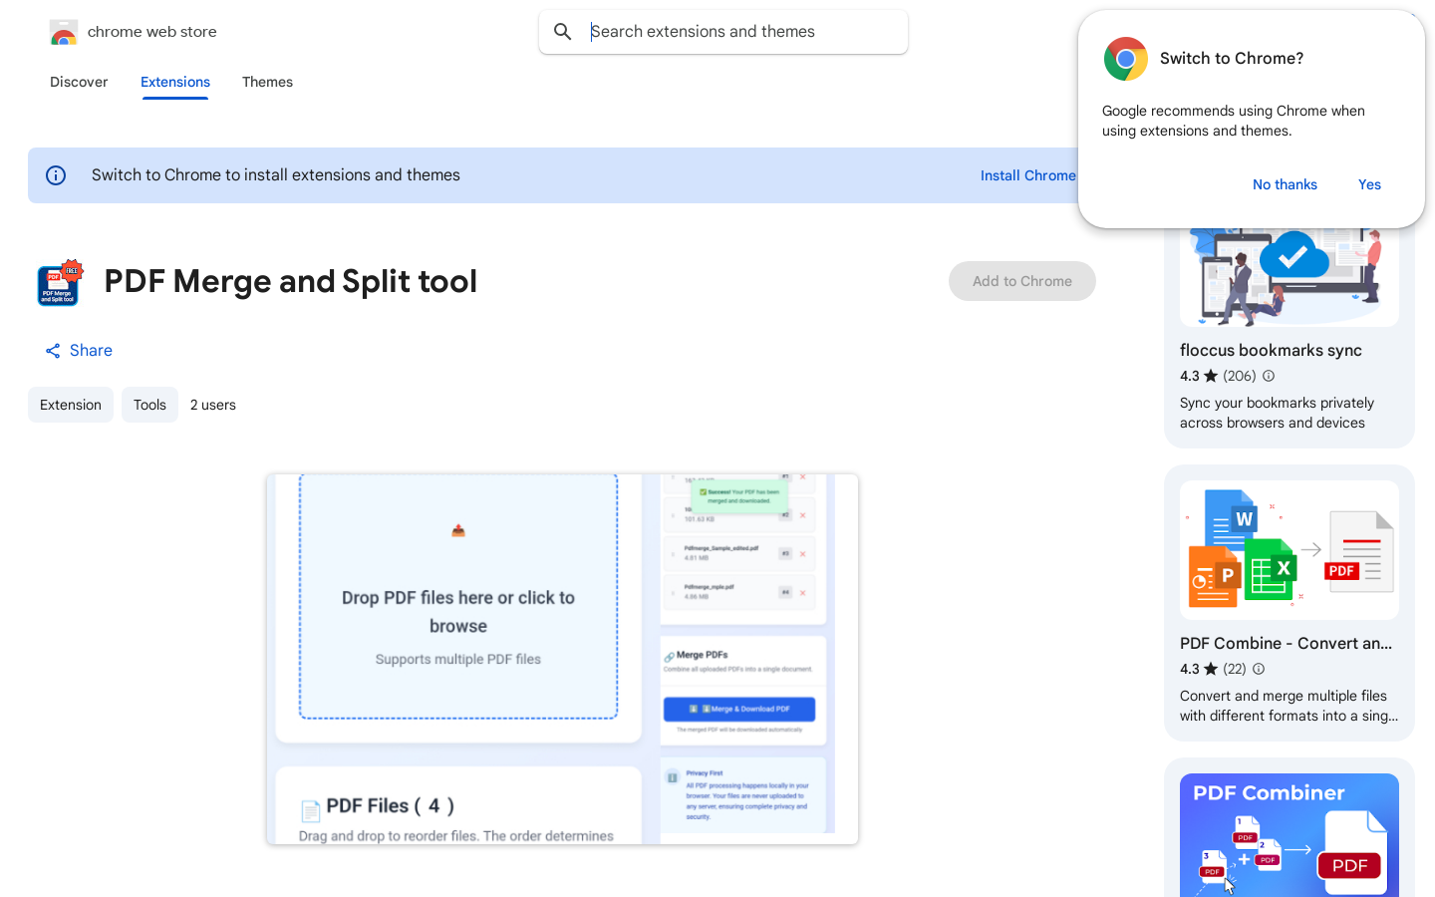Click the '2 users' text
This screenshot has height=897, width=1435.
coord(213,405)
